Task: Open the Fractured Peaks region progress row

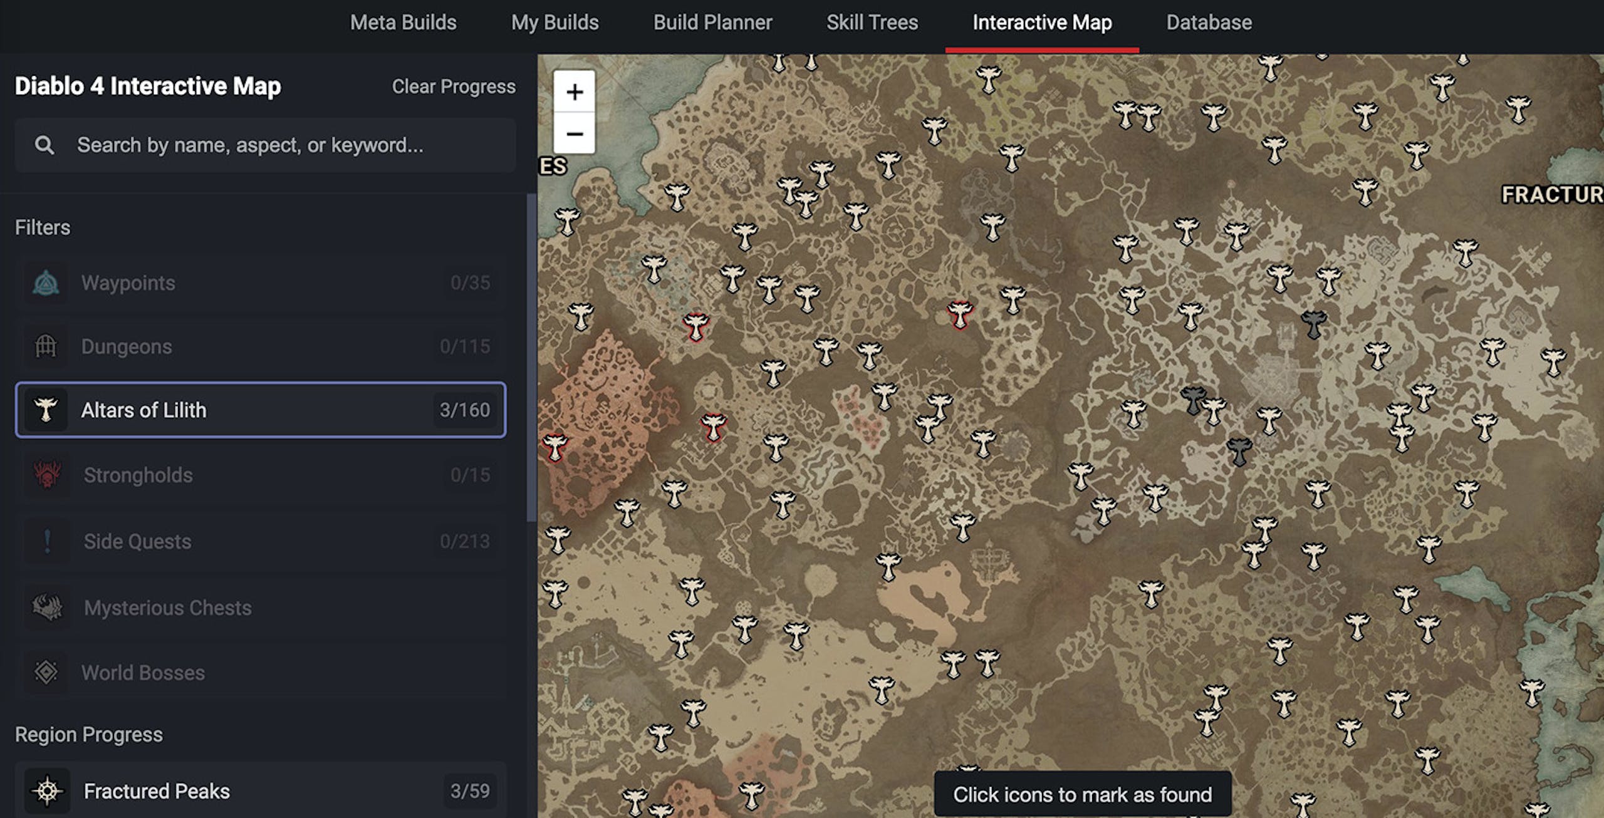Action: (x=261, y=790)
